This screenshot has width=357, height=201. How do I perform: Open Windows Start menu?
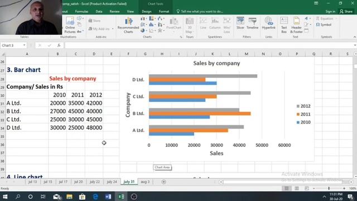[5, 197]
